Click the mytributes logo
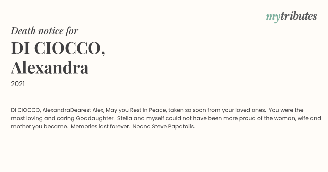The height and width of the screenshot is (172, 328). [291, 17]
